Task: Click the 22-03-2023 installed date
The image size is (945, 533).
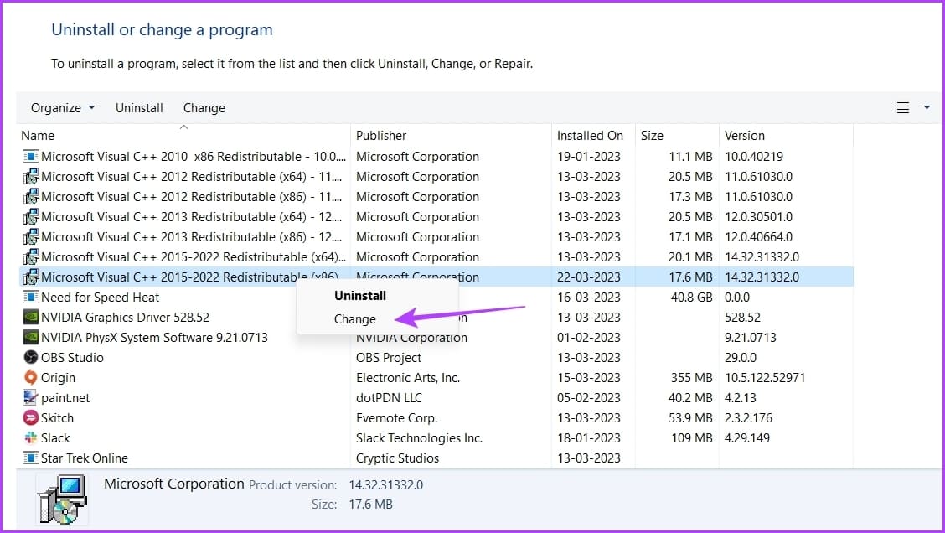Action: [x=589, y=277]
